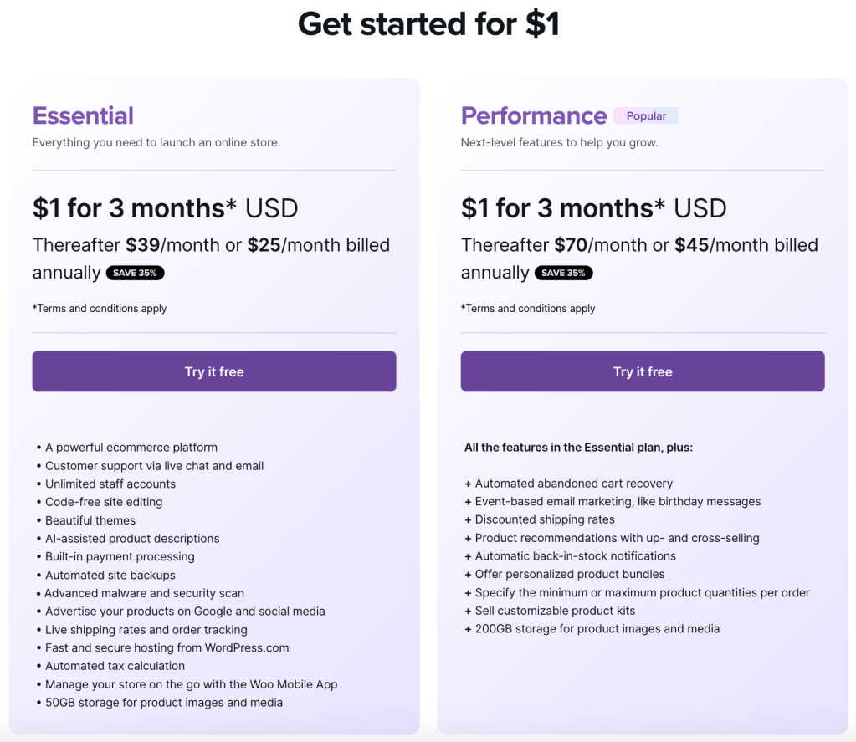Click Performance plan's Terms and conditions apply text

(528, 309)
